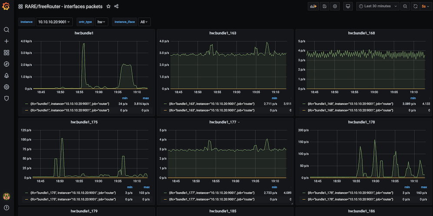The width and height of the screenshot is (433, 216).
Task: Open the cntr_type hw dropdown
Action: click(102, 22)
